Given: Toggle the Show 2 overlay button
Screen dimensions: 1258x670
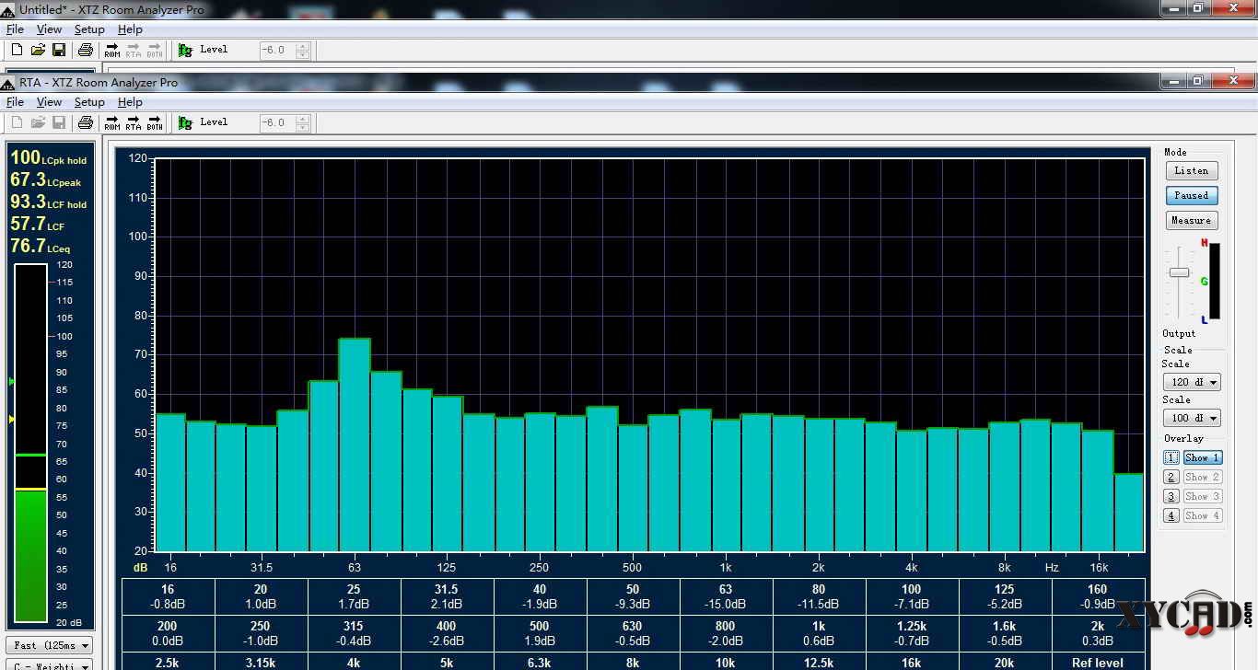Looking at the screenshot, I should [x=1203, y=477].
